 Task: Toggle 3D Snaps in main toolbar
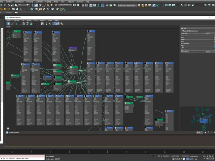pyautogui.click(x=40, y=5)
